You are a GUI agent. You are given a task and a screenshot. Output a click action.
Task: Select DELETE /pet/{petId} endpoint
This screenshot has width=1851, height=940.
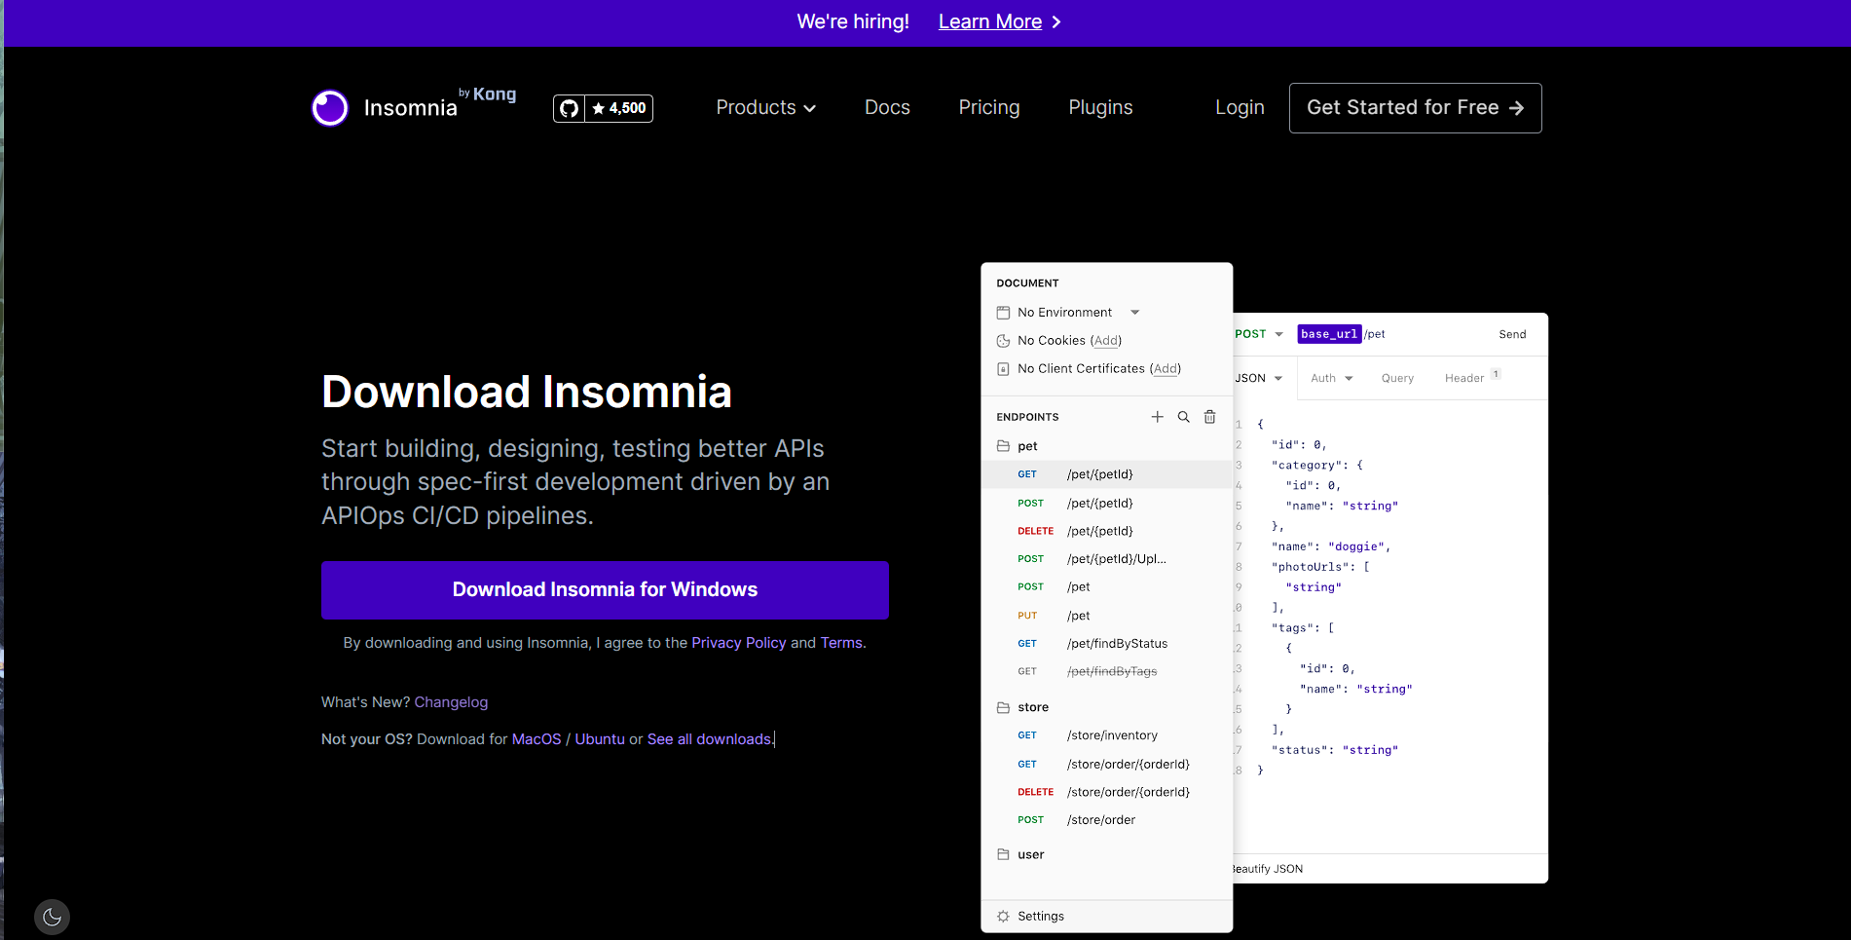[x=1107, y=531]
